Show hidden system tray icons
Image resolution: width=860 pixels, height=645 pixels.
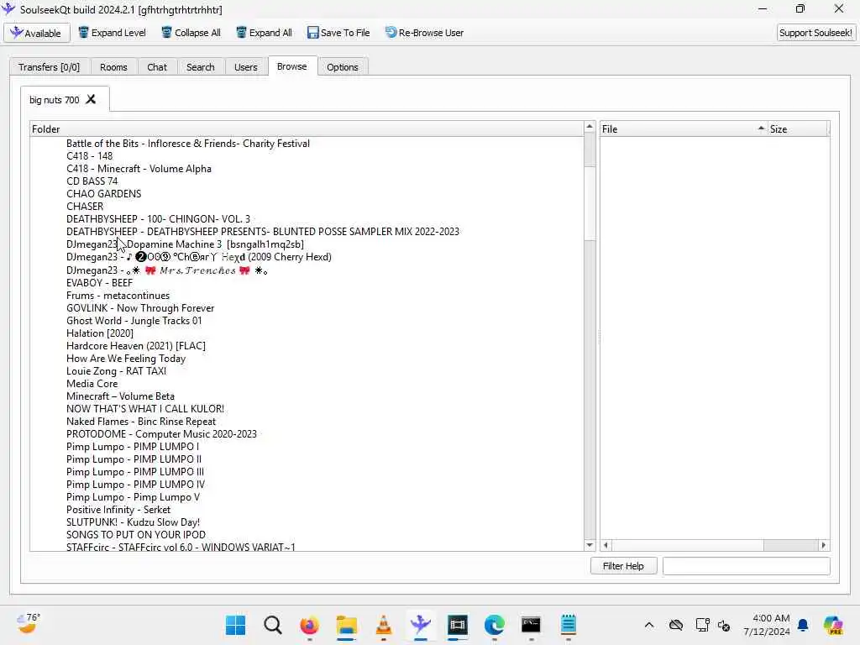(x=649, y=625)
